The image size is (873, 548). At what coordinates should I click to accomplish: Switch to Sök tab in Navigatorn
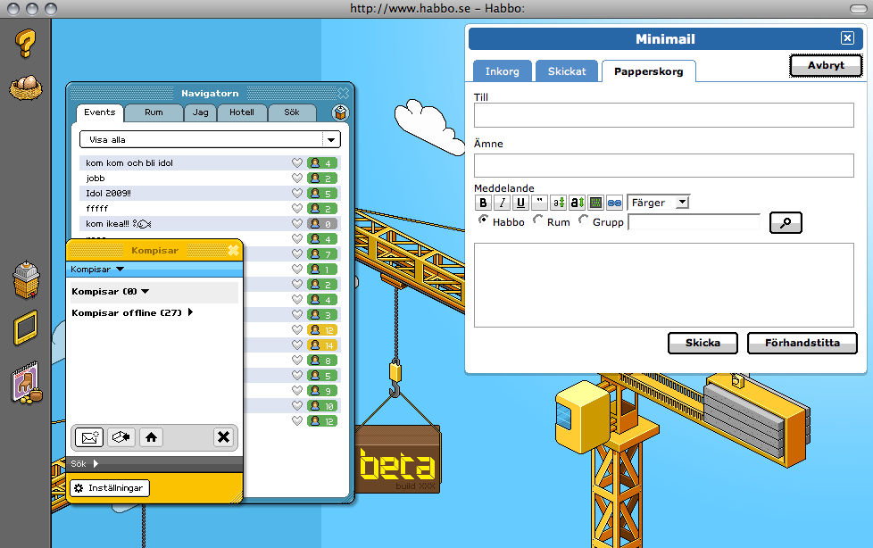click(292, 112)
